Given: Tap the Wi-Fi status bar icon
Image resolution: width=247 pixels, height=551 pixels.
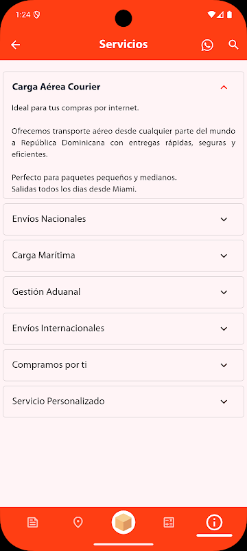Looking at the screenshot, I should tap(211, 14).
